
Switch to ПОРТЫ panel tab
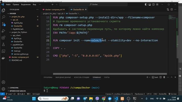(107, 77)
